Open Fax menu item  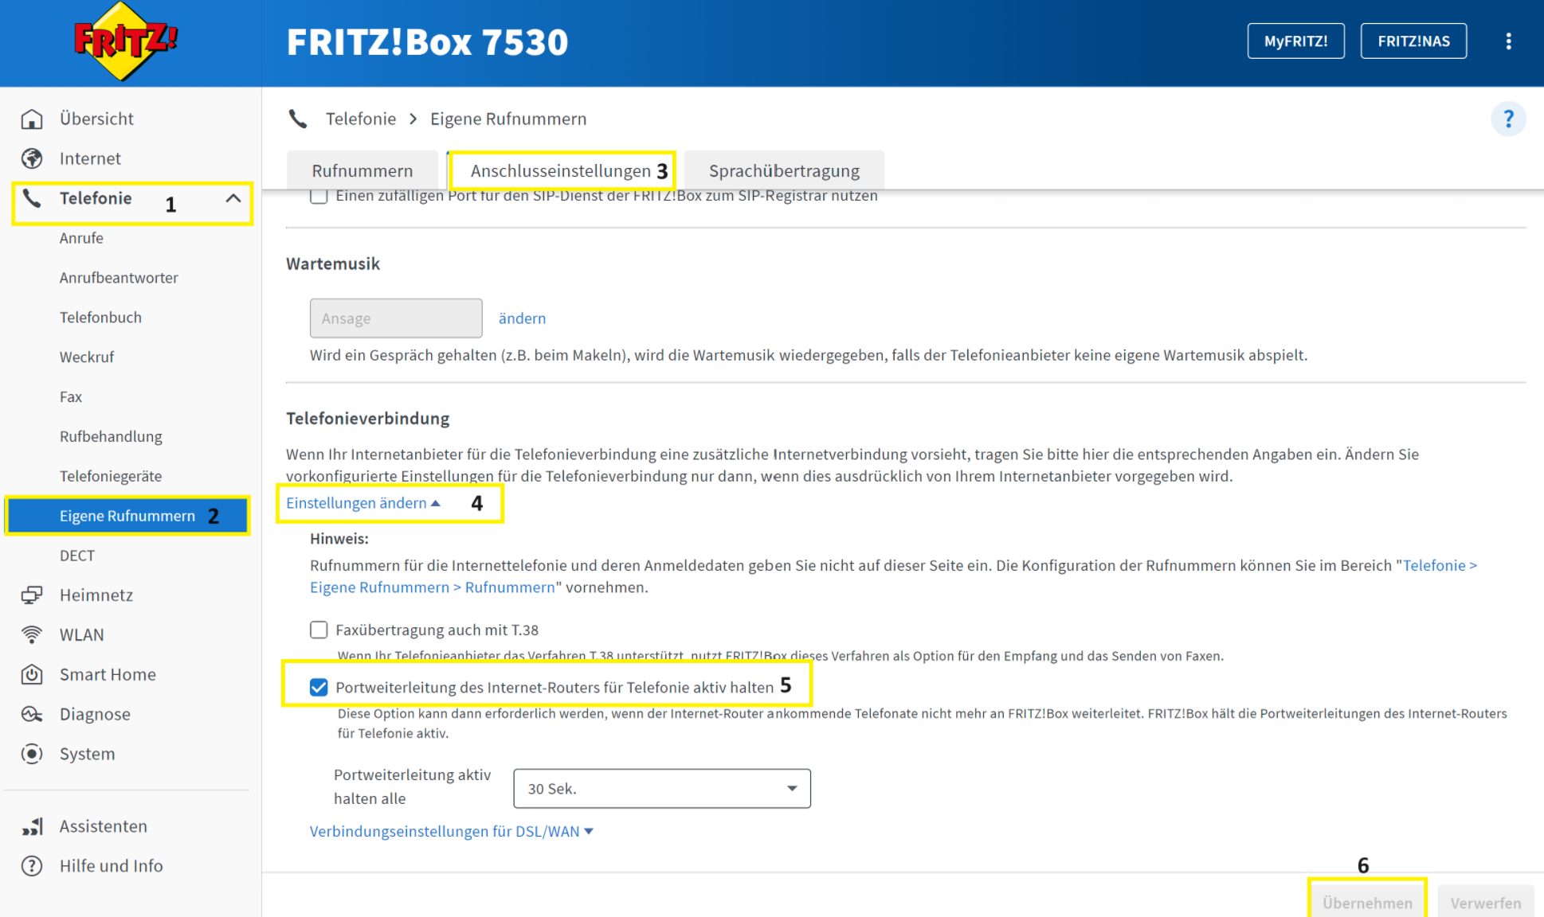71,397
